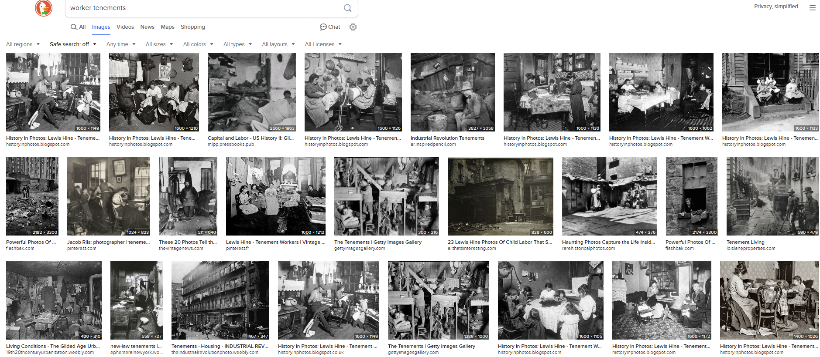Viewport: 820px width, 357px height.
Task: Click the magnifier icon in the search box
Action: (347, 8)
